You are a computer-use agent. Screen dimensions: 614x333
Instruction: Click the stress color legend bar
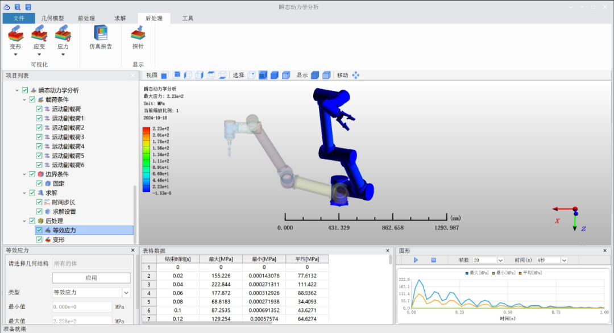tap(147, 160)
